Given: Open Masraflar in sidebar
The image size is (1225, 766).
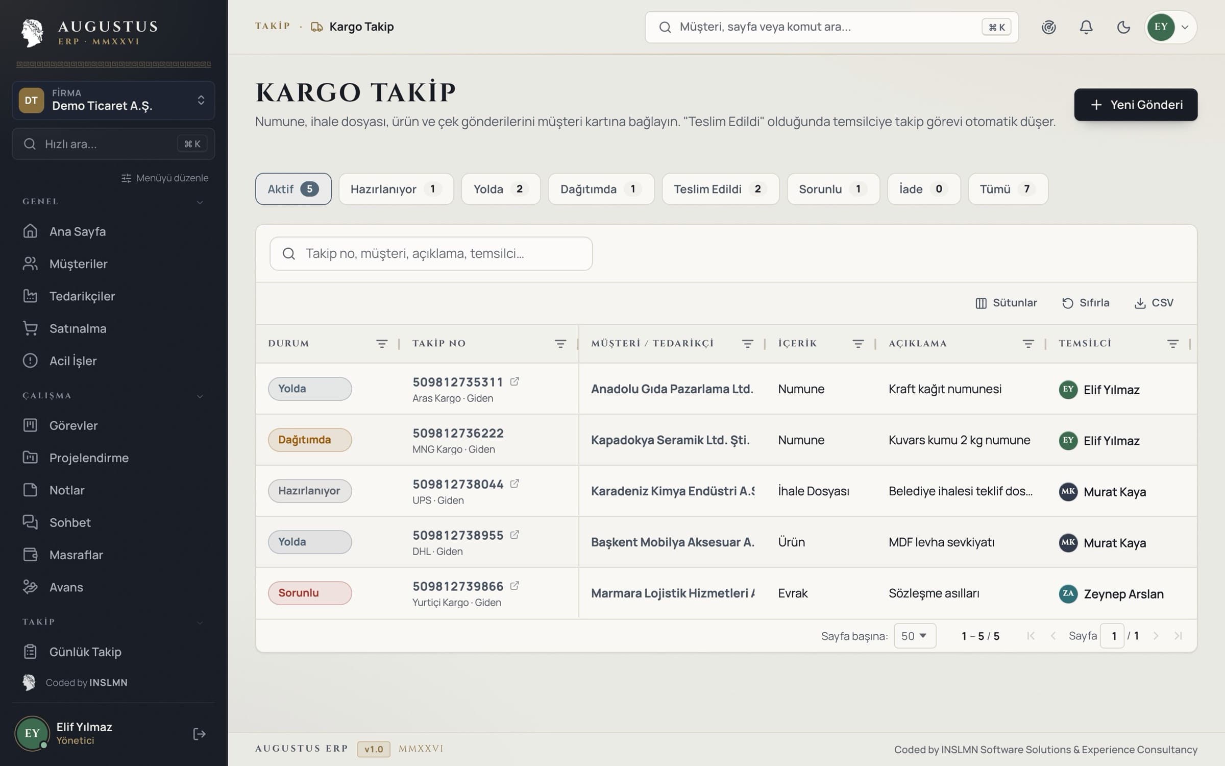Looking at the screenshot, I should 113,555.
